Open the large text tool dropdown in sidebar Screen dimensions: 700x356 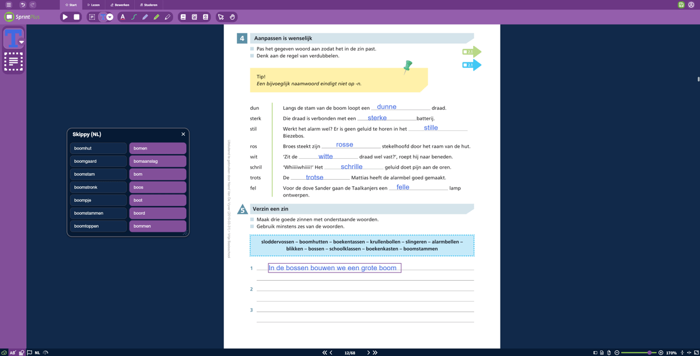[21, 42]
